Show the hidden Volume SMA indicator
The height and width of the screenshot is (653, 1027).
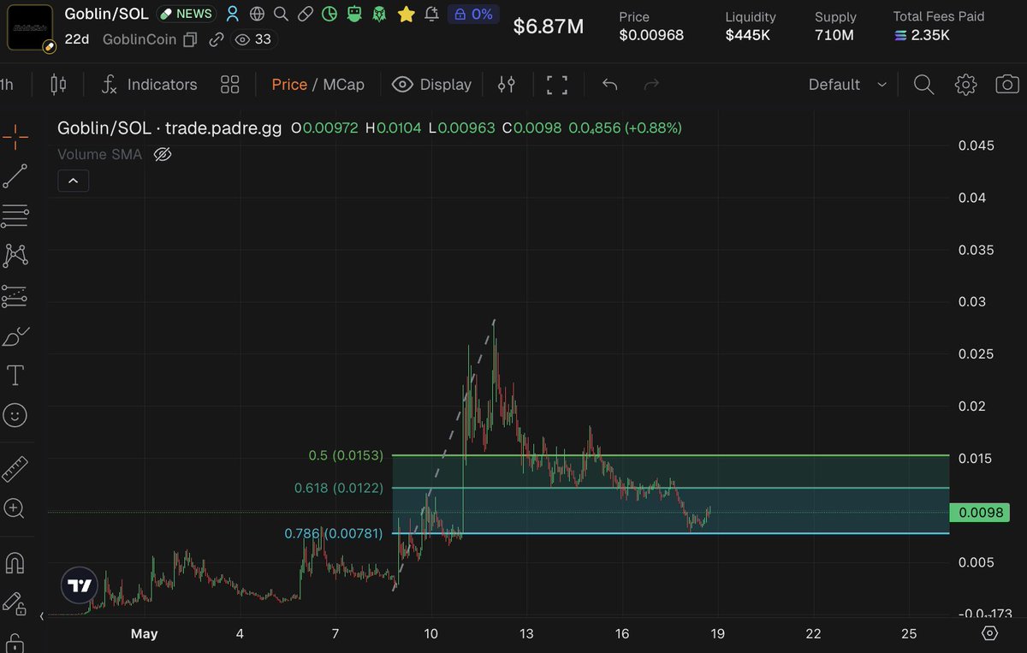163,154
